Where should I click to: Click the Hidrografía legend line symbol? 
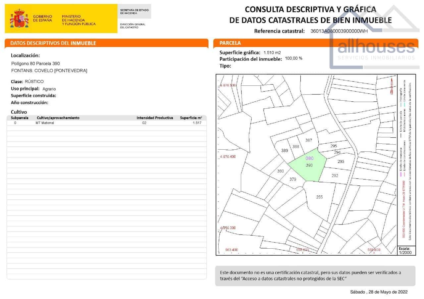(x=401, y=104)
